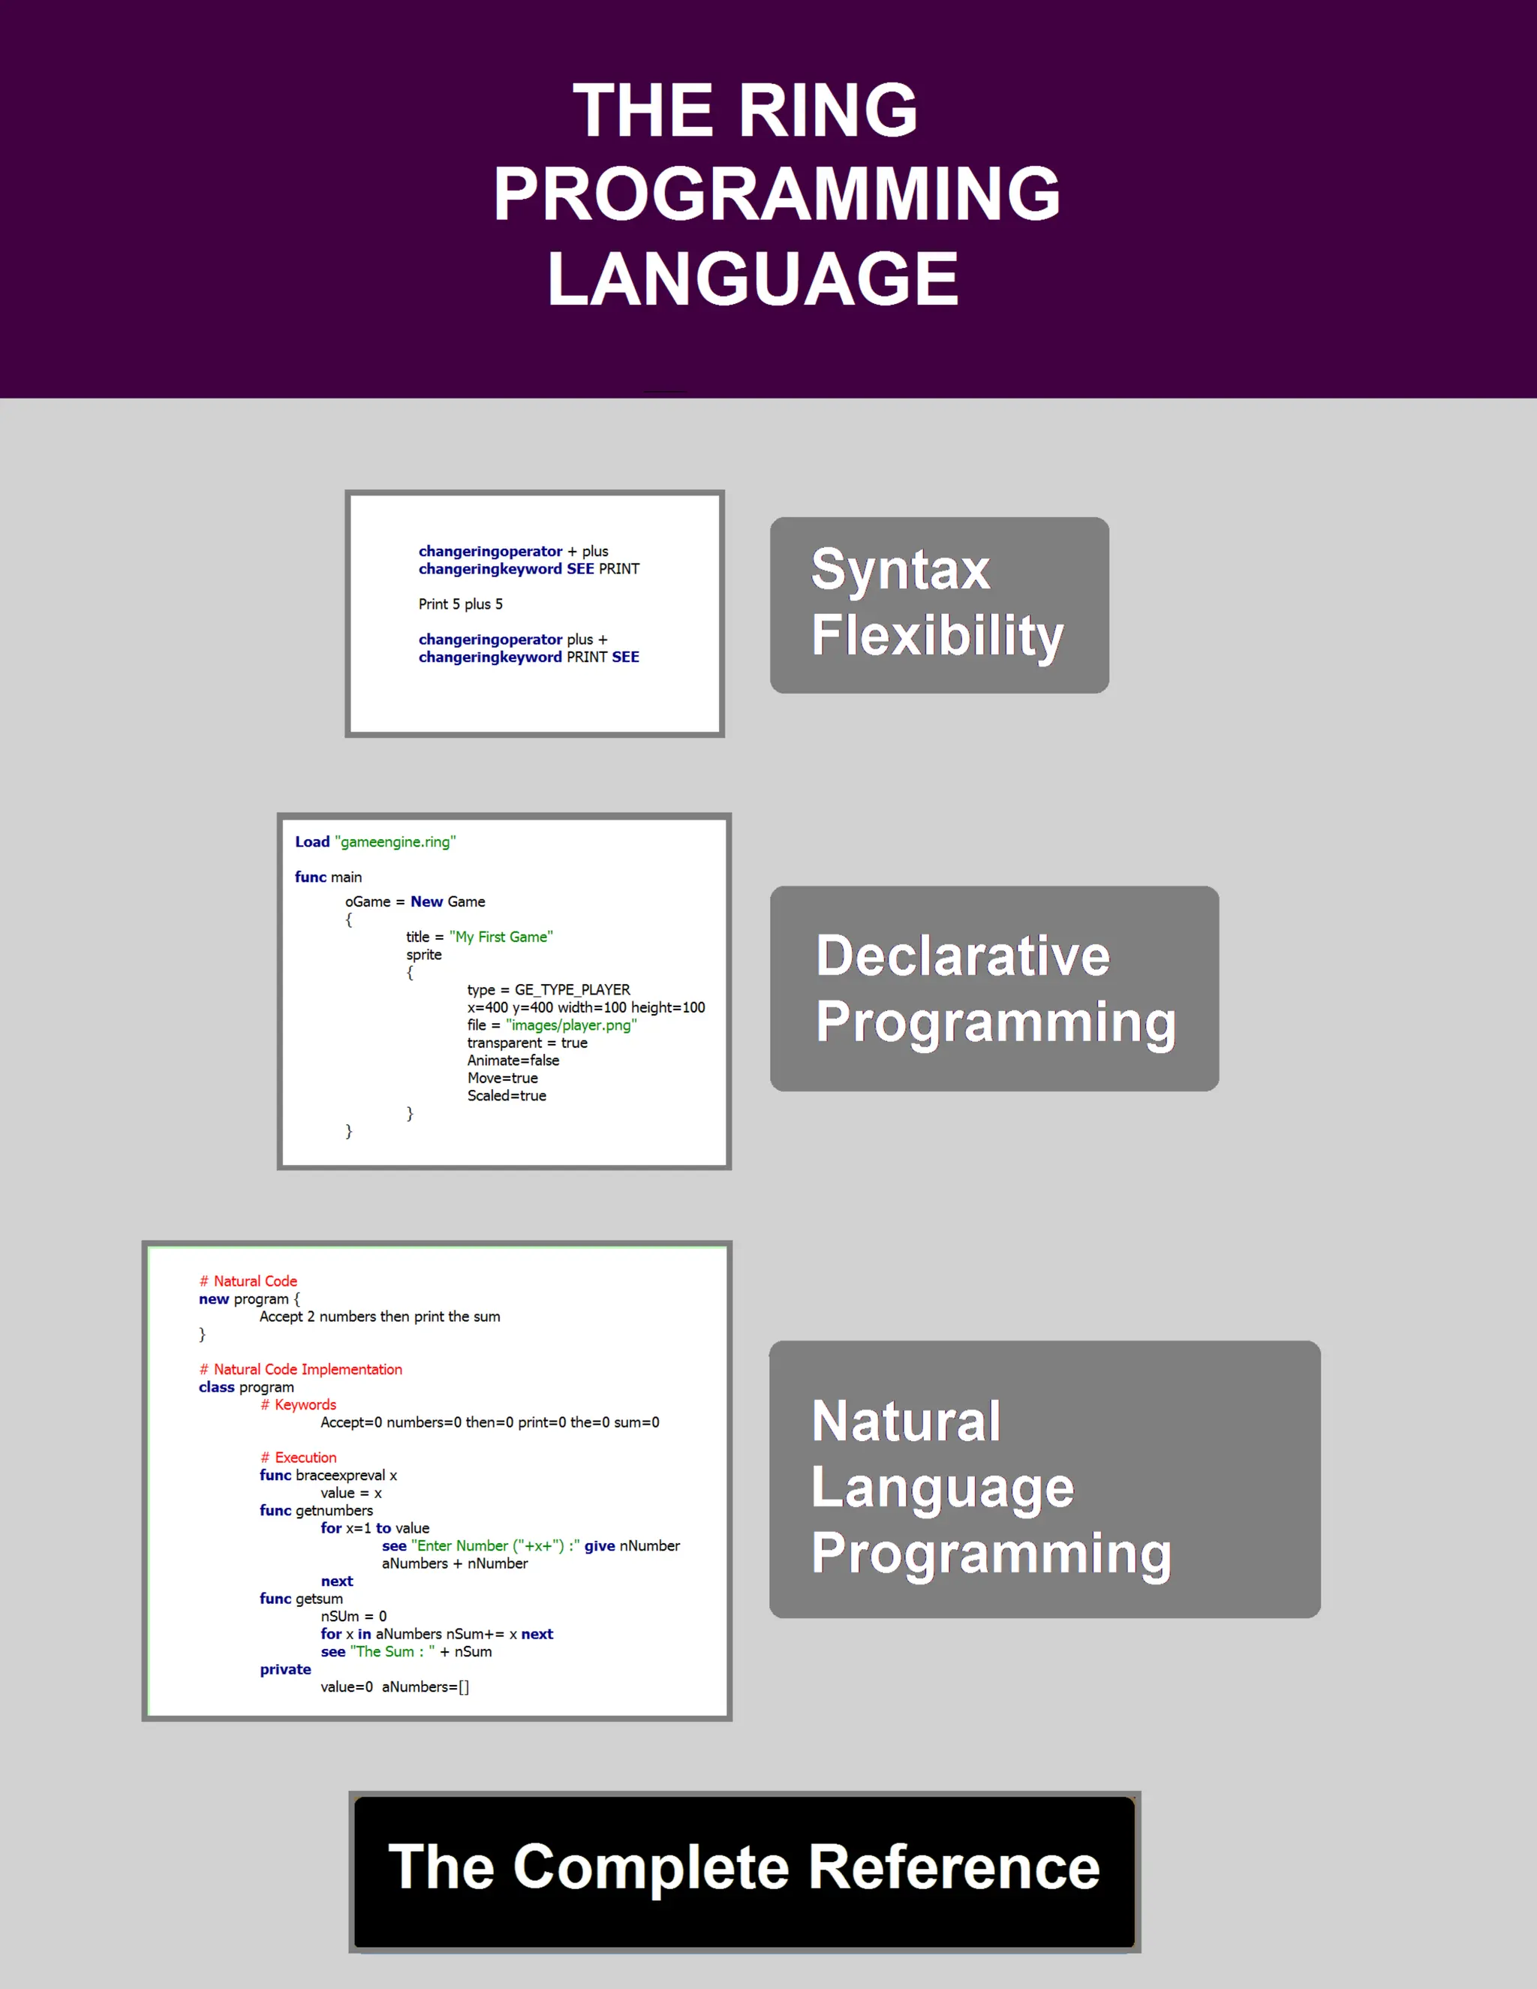
Task: Click the "# Natural Code Implementation" comment
Action: point(300,1369)
